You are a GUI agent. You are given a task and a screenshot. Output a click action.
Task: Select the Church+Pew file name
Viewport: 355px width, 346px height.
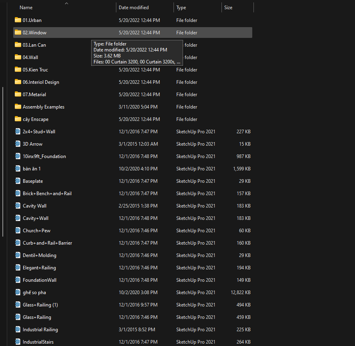(36, 231)
